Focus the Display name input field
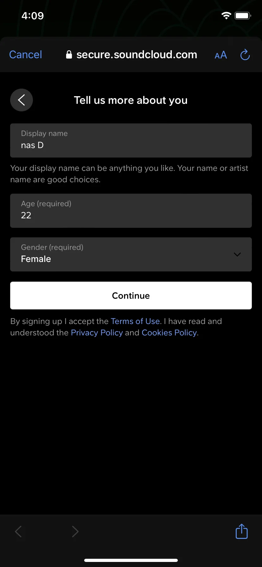Image resolution: width=262 pixels, height=567 pixels. pos(131,140)
